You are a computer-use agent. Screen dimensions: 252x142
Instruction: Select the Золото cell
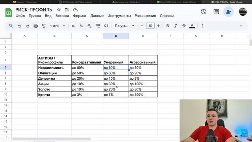(x=54, y=89)
